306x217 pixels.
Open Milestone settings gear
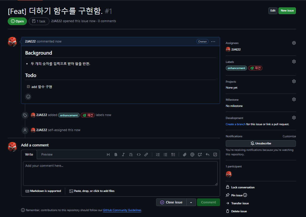coord(294,99)
